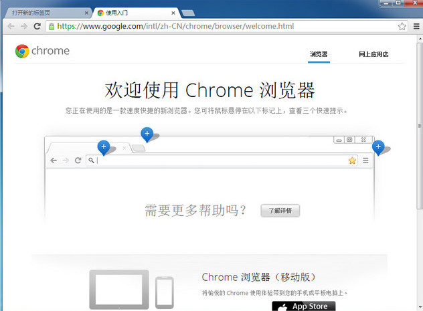Click the phone device illustration

coord(164,292)
